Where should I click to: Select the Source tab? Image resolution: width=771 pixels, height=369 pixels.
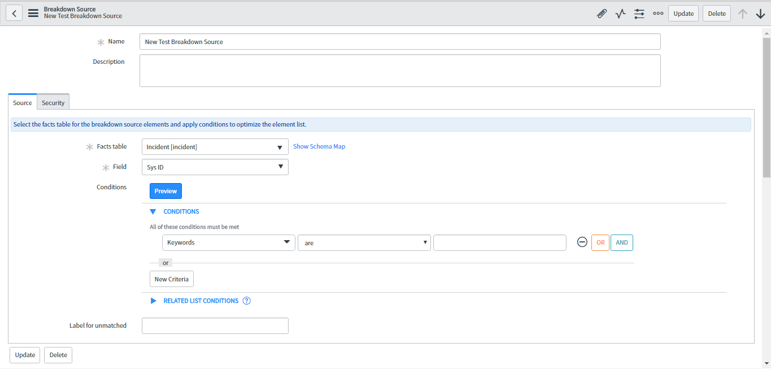[x=22, y=102]
